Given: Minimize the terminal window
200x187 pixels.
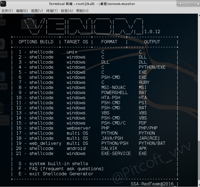Looking at the screenshot, I should click(186, 4).
